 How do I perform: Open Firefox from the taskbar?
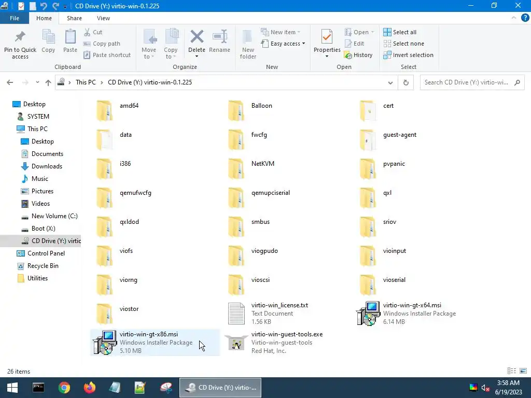click(x=89, y=388)
